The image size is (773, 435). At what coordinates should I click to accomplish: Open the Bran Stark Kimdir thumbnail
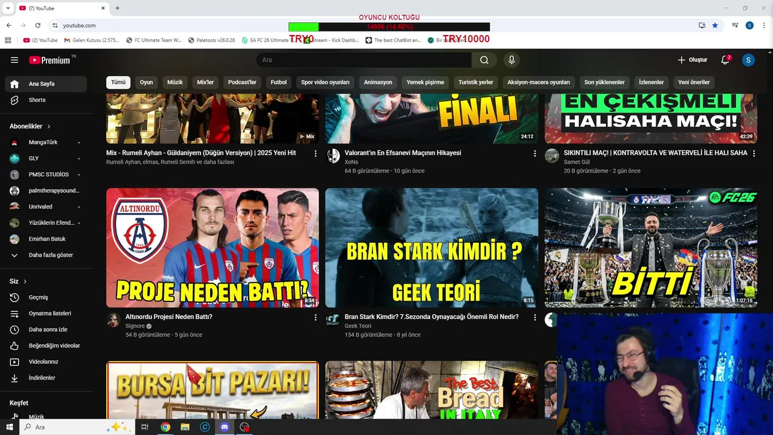coord(432,248)
